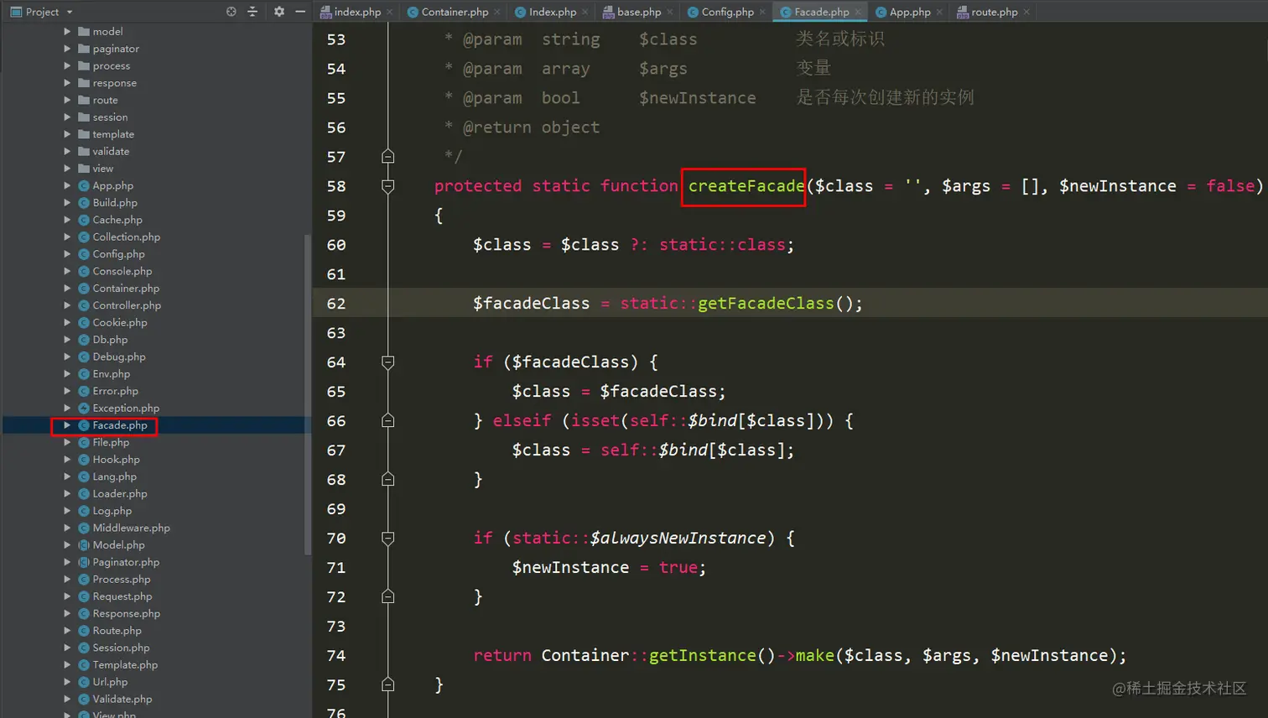Expand the Facade.php tree node

(x=67, y=425)
